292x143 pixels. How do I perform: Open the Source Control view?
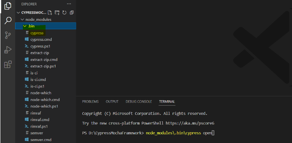click(8, 35)
